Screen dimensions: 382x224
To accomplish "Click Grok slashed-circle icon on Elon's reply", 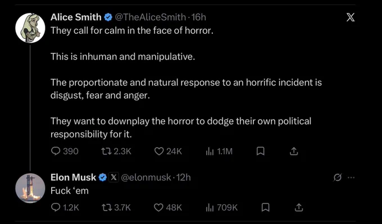I will click(338, 177).
